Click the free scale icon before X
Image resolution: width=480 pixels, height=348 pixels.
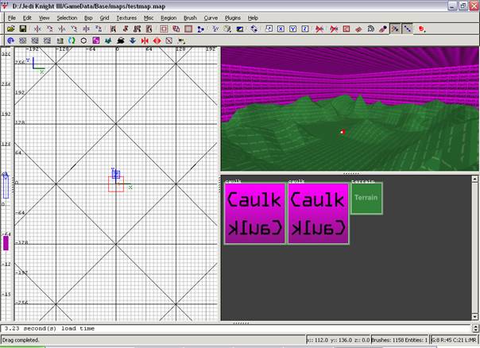pos(269,29)
